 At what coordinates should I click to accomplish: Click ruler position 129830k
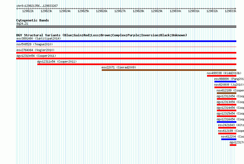pyautogui.click(x=175, y=11)
